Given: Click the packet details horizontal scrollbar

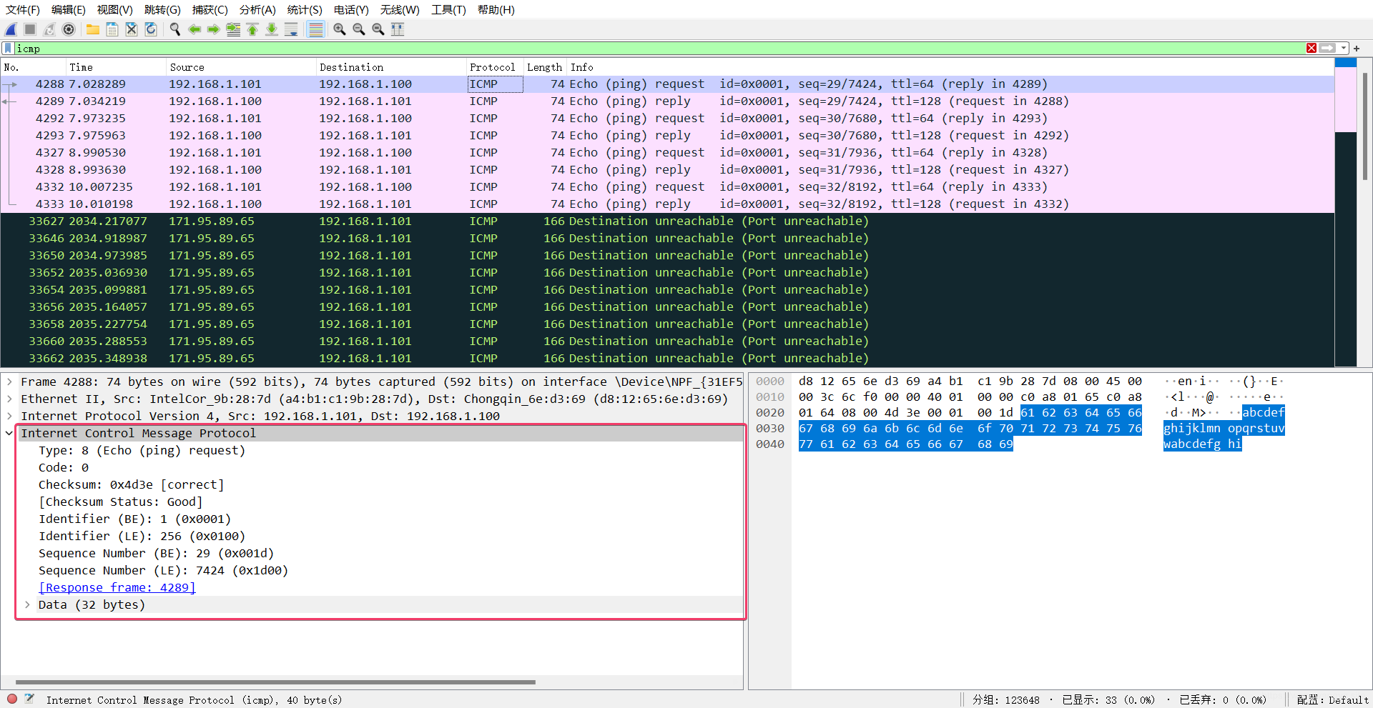Looking at the screenshot, I should coord(275,682).
